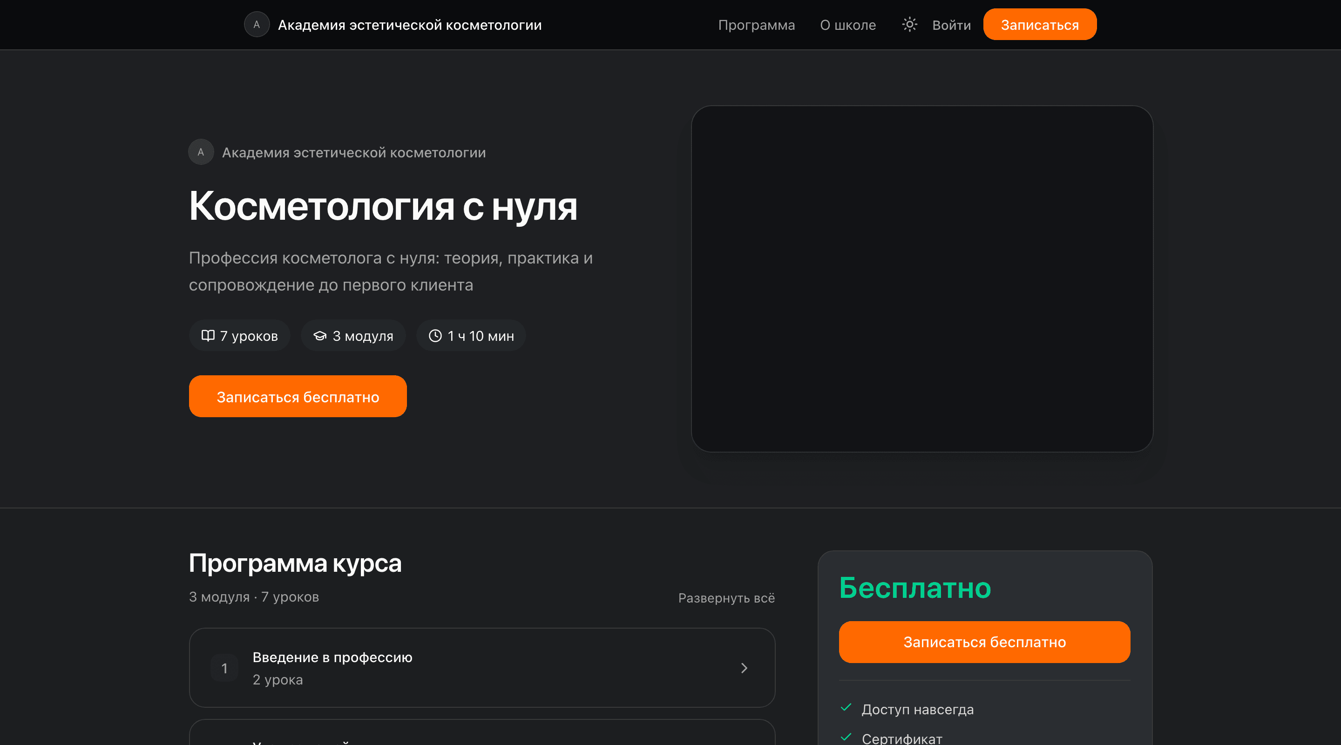
Task: Click the checkmark beside Сертификат
Action: click(846, 737)
